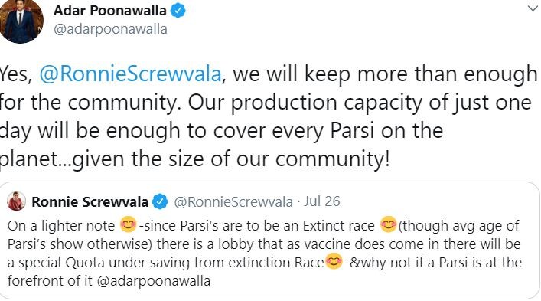Open Ronnie Screwvala's small avatar
The image size is (541, 301).
(x=16, y=201)
